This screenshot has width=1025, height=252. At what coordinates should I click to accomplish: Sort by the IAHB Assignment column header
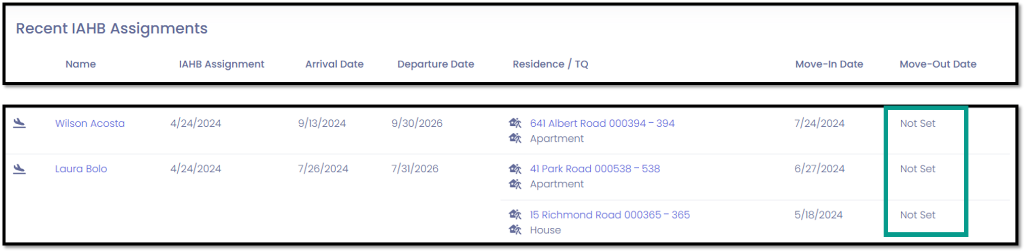pyautogui.click(x=221, y=64)
